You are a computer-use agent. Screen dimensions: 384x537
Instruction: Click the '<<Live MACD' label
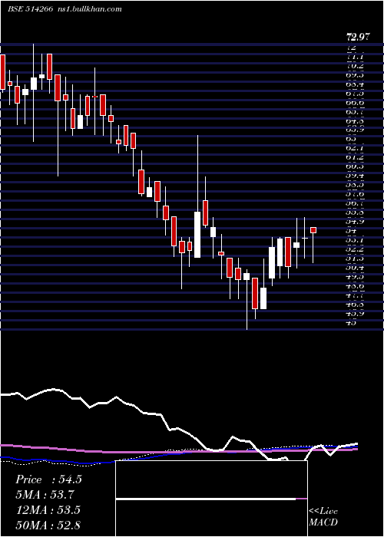[x=323, y=517]
